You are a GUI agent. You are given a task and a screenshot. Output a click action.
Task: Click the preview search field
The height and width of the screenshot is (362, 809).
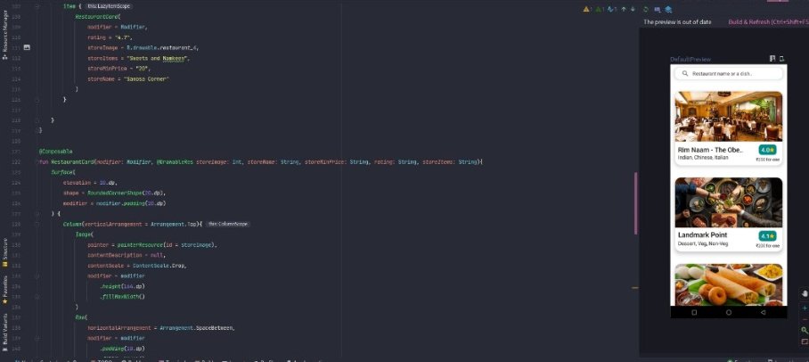point(729,73)
